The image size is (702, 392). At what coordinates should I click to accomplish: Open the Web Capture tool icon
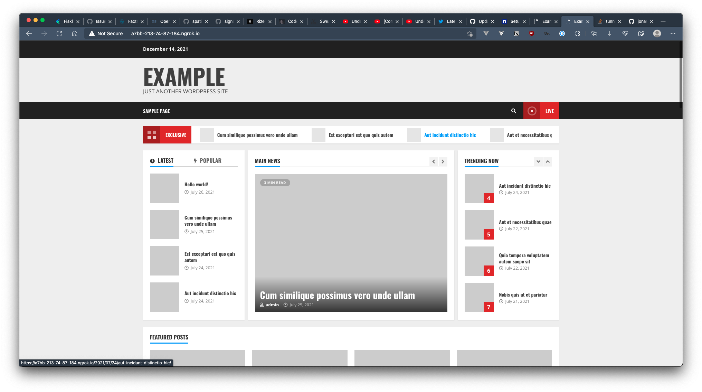tap(641, 34)
